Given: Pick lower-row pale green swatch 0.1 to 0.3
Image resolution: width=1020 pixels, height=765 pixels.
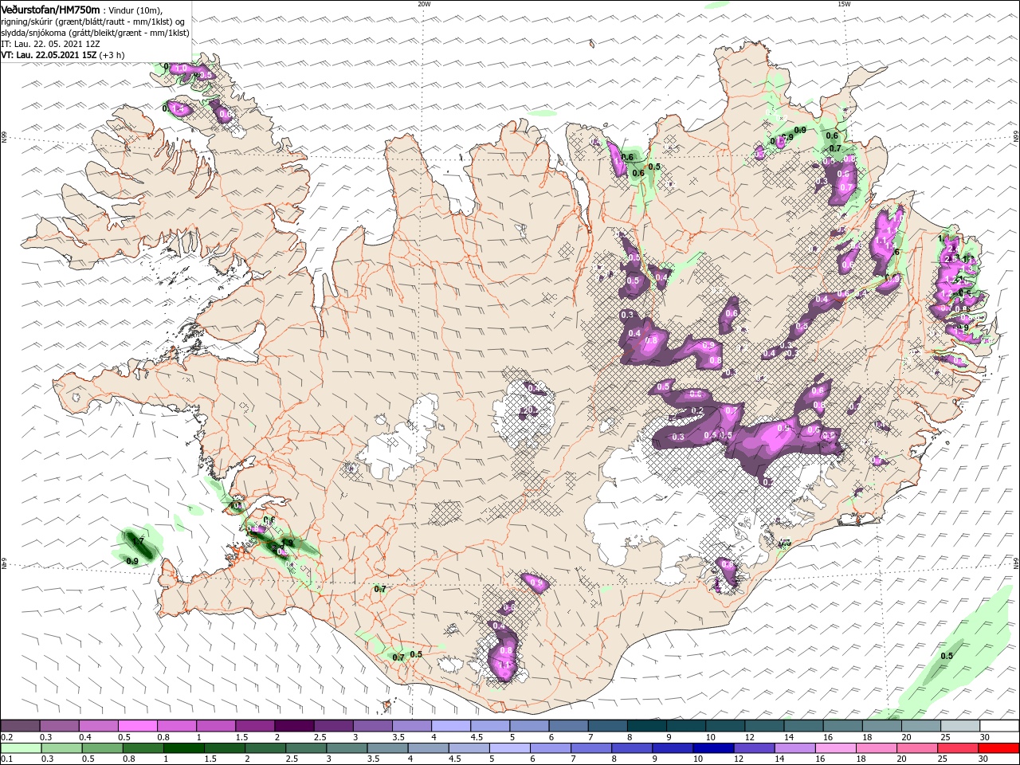Looking at the screenshot, I should click(x=21, y=748).
